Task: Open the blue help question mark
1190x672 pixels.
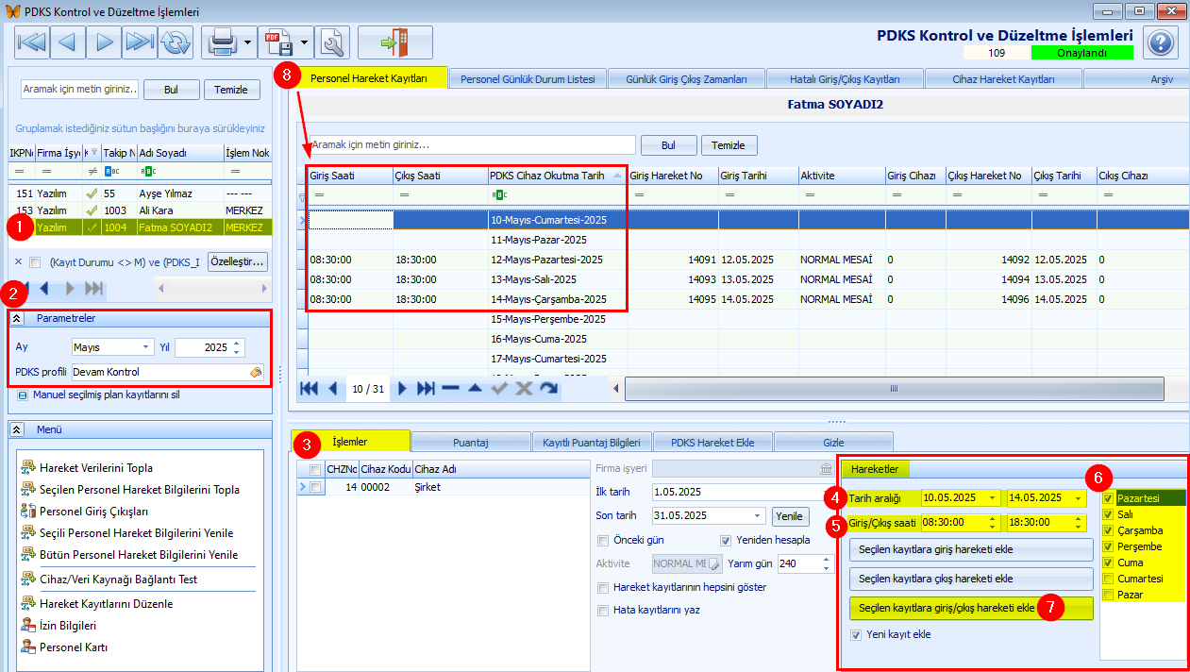Action: [1160, 42]
